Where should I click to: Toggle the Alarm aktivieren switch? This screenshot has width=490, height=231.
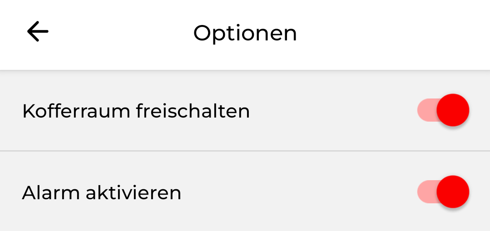tap(443, 192)
